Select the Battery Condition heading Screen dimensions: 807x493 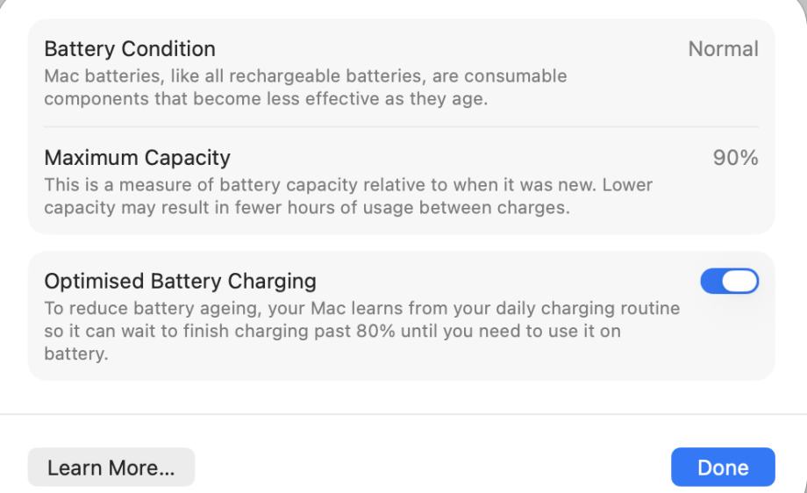point(130,49)
